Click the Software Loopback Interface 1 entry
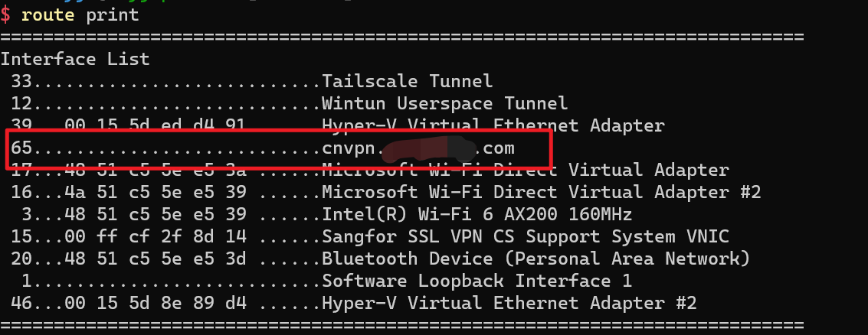 click(x=477, y=281)
